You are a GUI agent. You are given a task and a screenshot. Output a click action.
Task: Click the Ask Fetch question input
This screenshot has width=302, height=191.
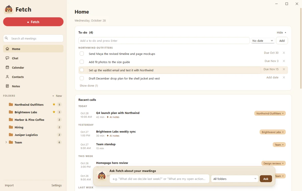click(160, 179)
